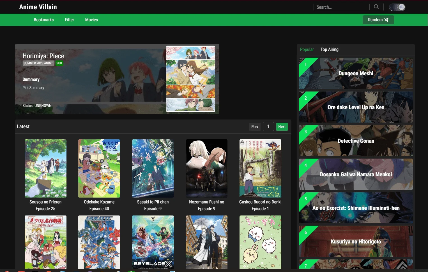Open Dosanko Gal wa Namara Menkoi
428x272 pixels.
(356, 174)
